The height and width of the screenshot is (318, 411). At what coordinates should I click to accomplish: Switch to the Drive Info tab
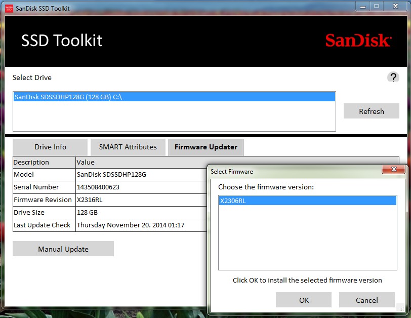tap(50, 147)
